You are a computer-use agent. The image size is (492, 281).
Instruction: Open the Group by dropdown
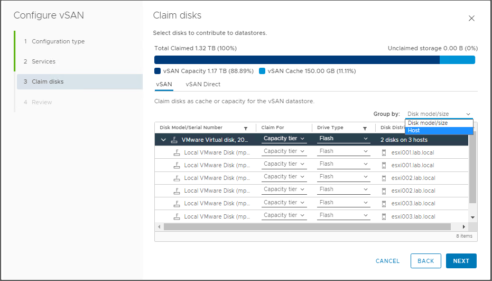coord(439,114)
